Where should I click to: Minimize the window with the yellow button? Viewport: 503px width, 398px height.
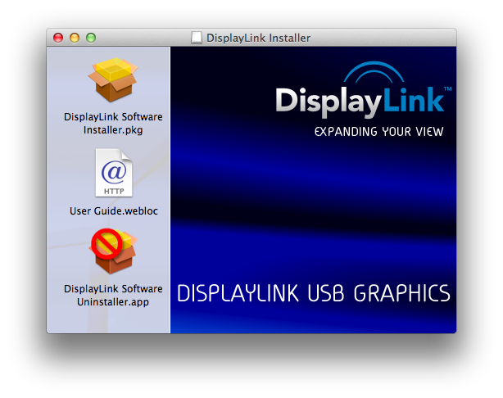pos(75,38)
